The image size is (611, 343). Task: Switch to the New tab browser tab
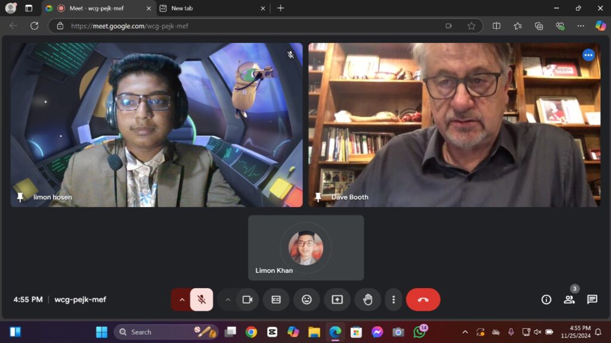[x=212, y=8]
